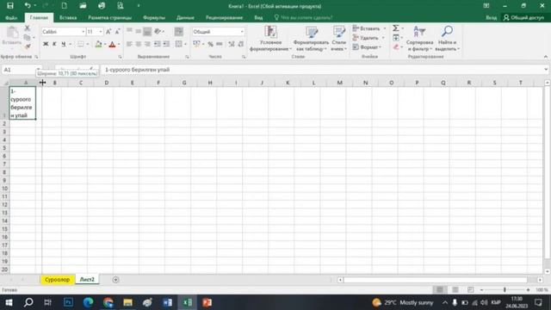
Task: Adjust the zoom slider in status bar
Action: pos(505,289)
